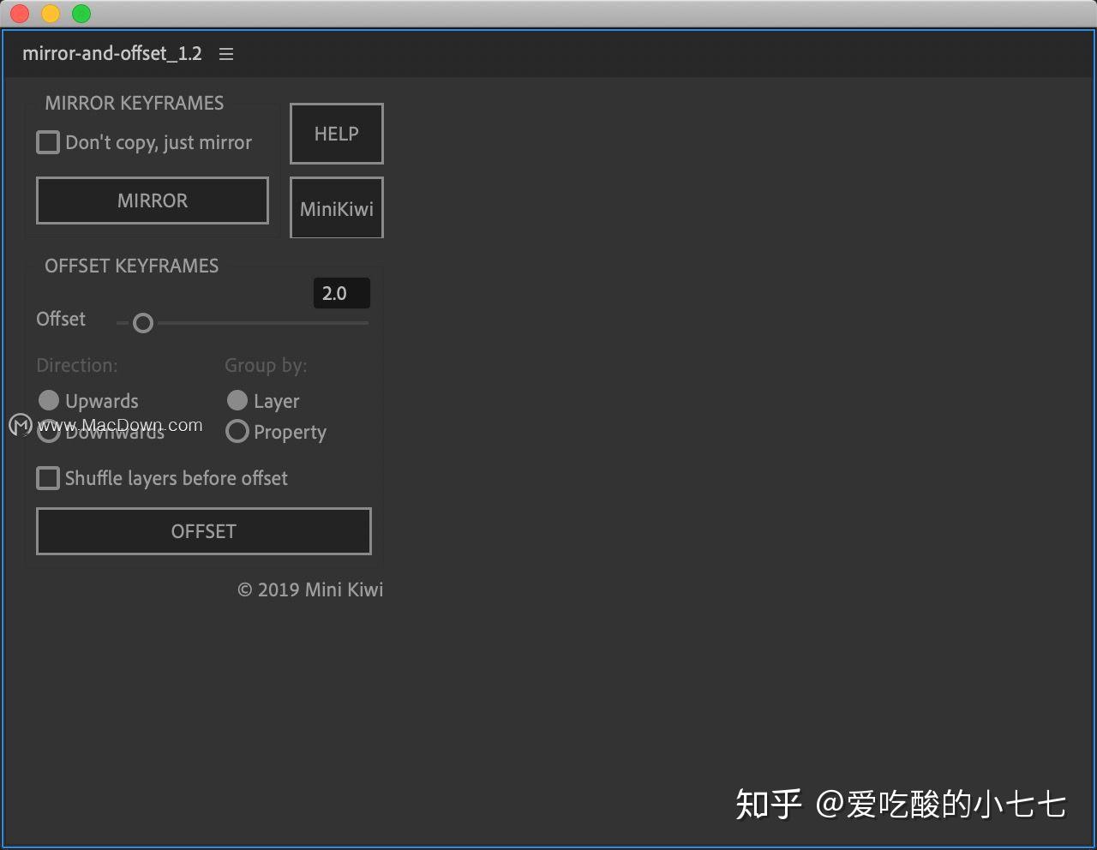Select the Downwards direction radio button
The image size is (1097, 850).
49,431
